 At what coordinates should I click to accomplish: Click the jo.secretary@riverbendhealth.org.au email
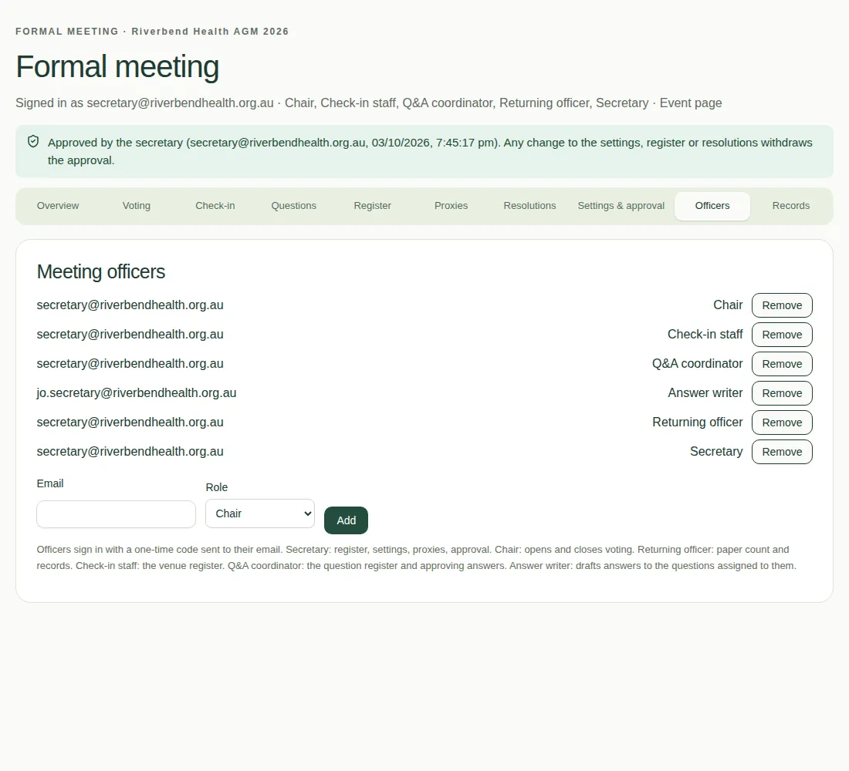pos(137,392)
